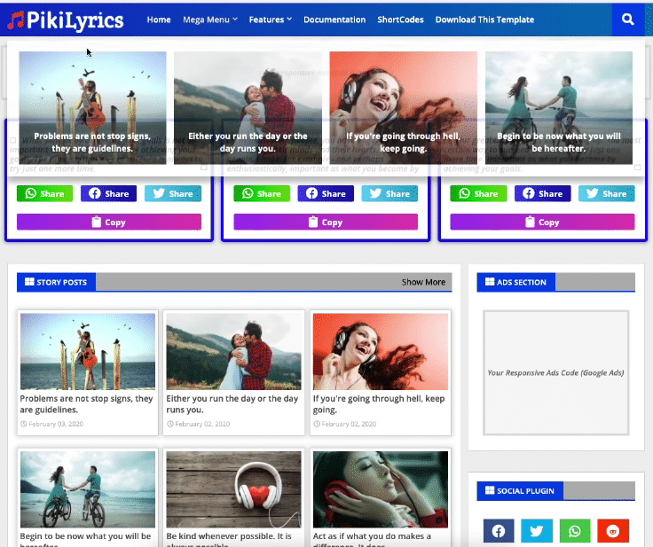Open ShortCodes menu item
Viewport: 653px width, 547px height.
point(400,20)
